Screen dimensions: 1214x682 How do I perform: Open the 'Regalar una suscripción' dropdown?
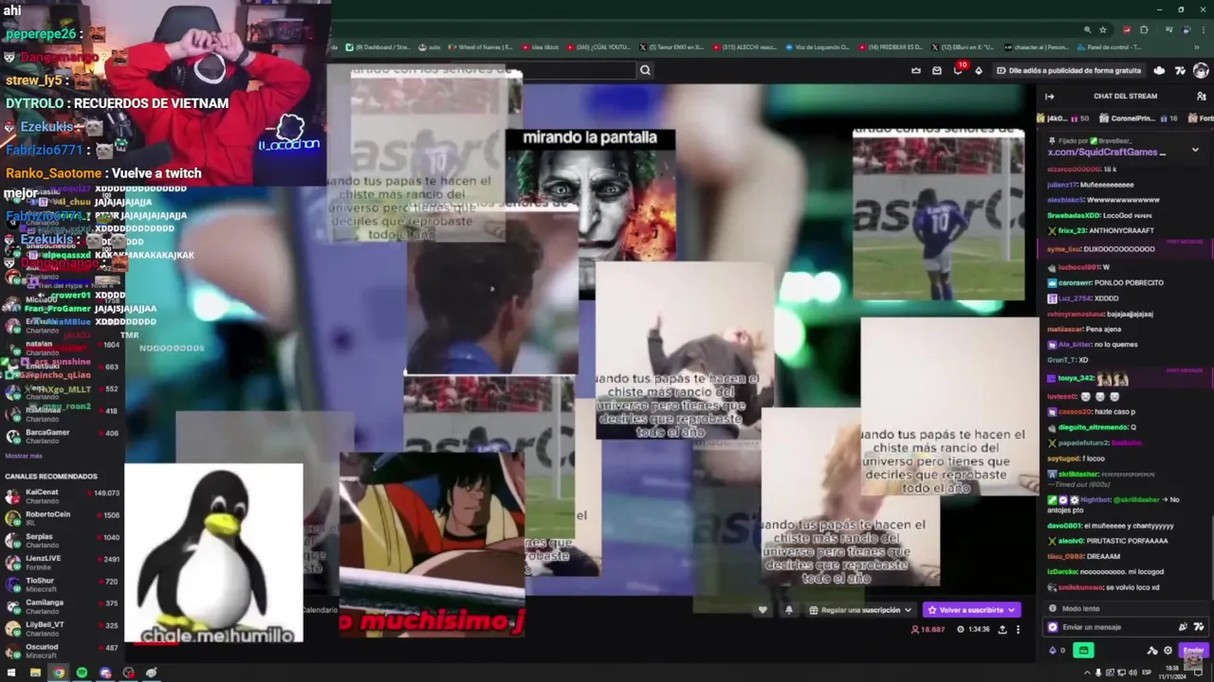[861, 610]
